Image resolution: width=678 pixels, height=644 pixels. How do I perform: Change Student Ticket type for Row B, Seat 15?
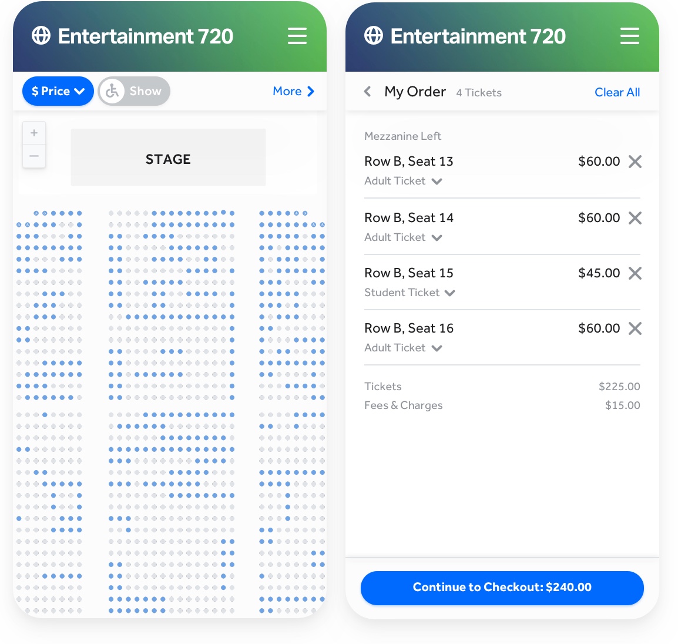(x=450, y=293)
